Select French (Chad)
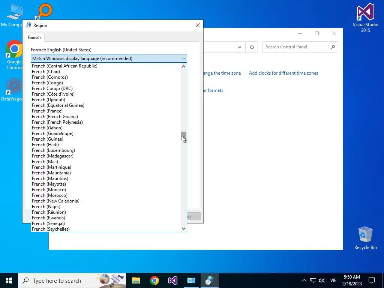The image size is (384, 288). [106, 72]
